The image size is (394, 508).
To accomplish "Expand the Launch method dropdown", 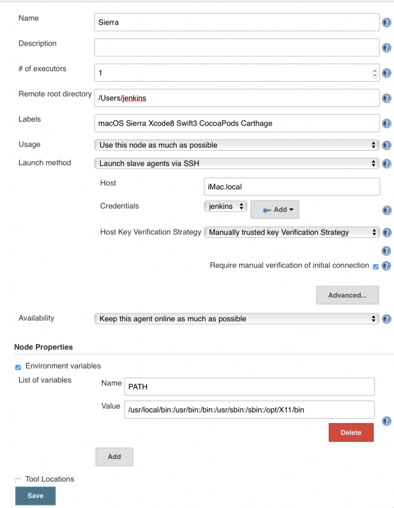I will point(237,163).
